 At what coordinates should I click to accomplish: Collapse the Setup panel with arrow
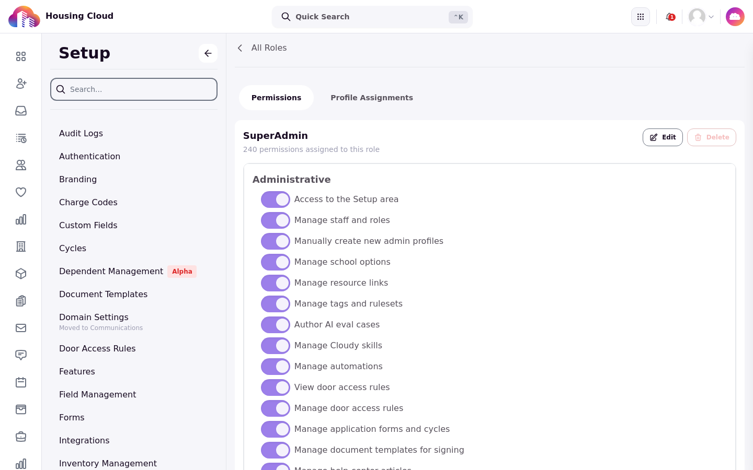click(208, 53)
